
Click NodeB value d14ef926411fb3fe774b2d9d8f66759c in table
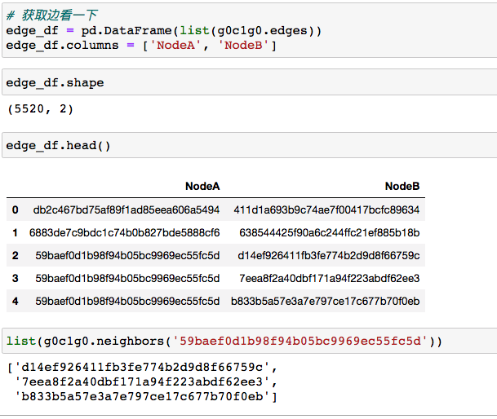329,256
